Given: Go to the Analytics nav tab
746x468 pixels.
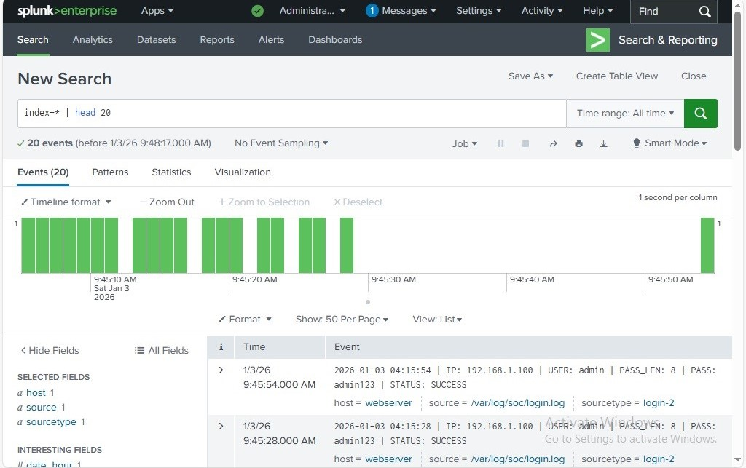Looking at the screenshot, I should [x=93, y=40].
